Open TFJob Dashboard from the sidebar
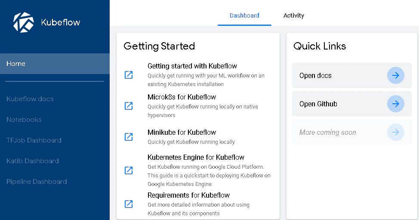This screenshot has height=220, width=419. (x=34, y=140)
